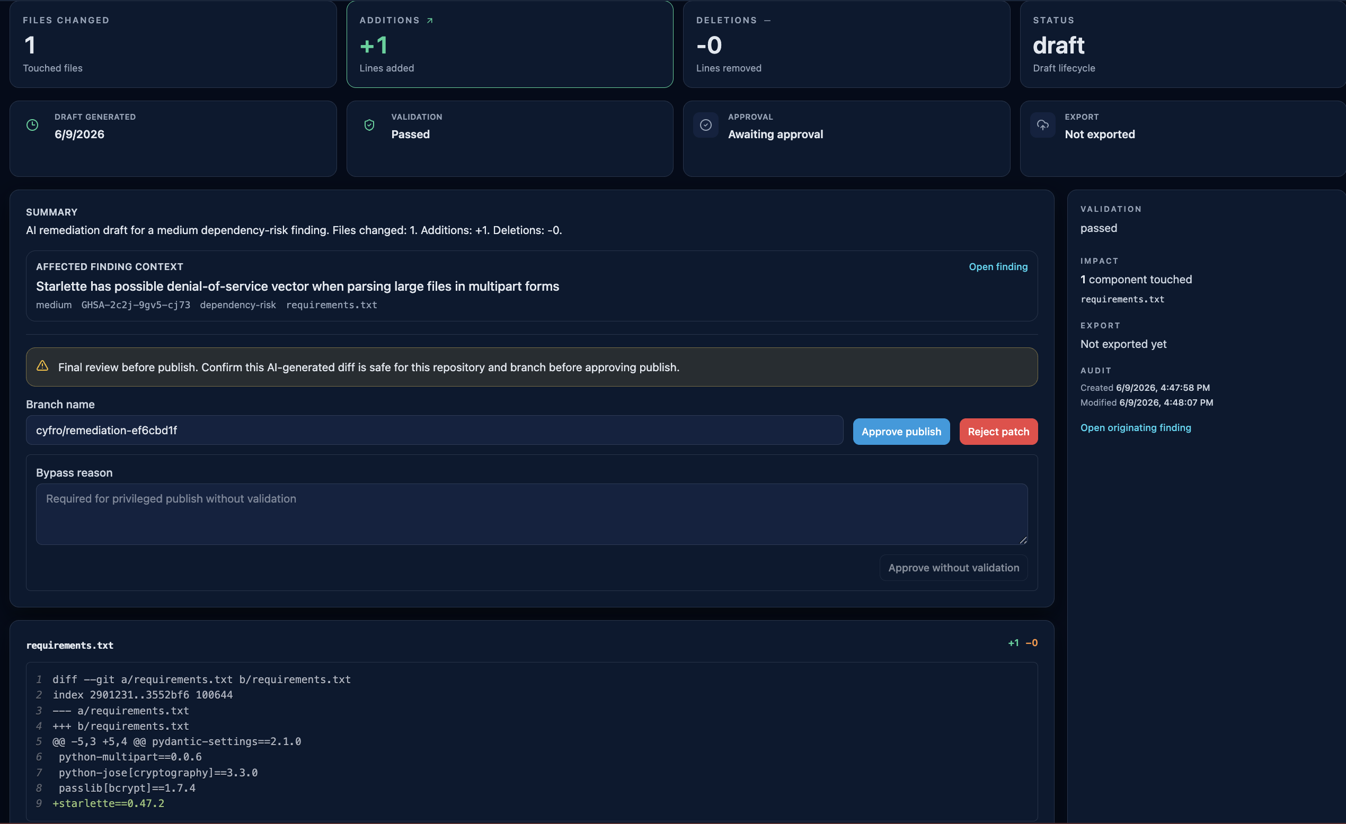Click requirements.txt in the finding context tags
Viewport: 1346px width, 824px height.
[x=332, y=304]
